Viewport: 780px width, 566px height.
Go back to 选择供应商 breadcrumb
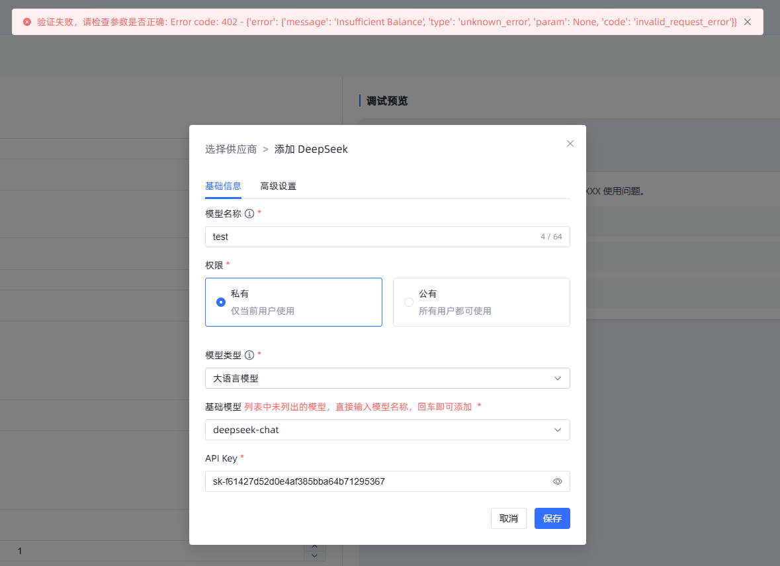[x=231, y=149]
